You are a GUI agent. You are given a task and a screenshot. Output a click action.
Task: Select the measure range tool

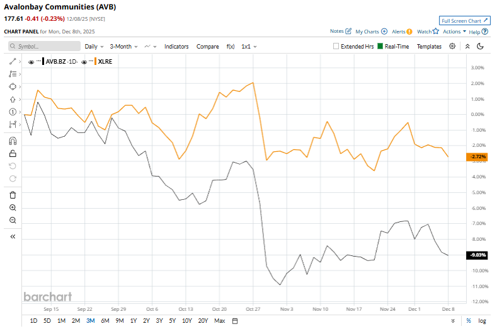tap(13, 124)
